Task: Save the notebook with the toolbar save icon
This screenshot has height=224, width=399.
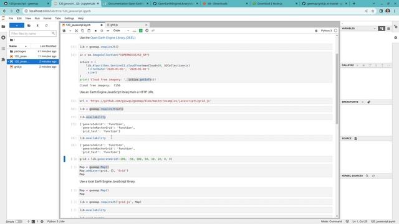Action: [x=64, y=30]
